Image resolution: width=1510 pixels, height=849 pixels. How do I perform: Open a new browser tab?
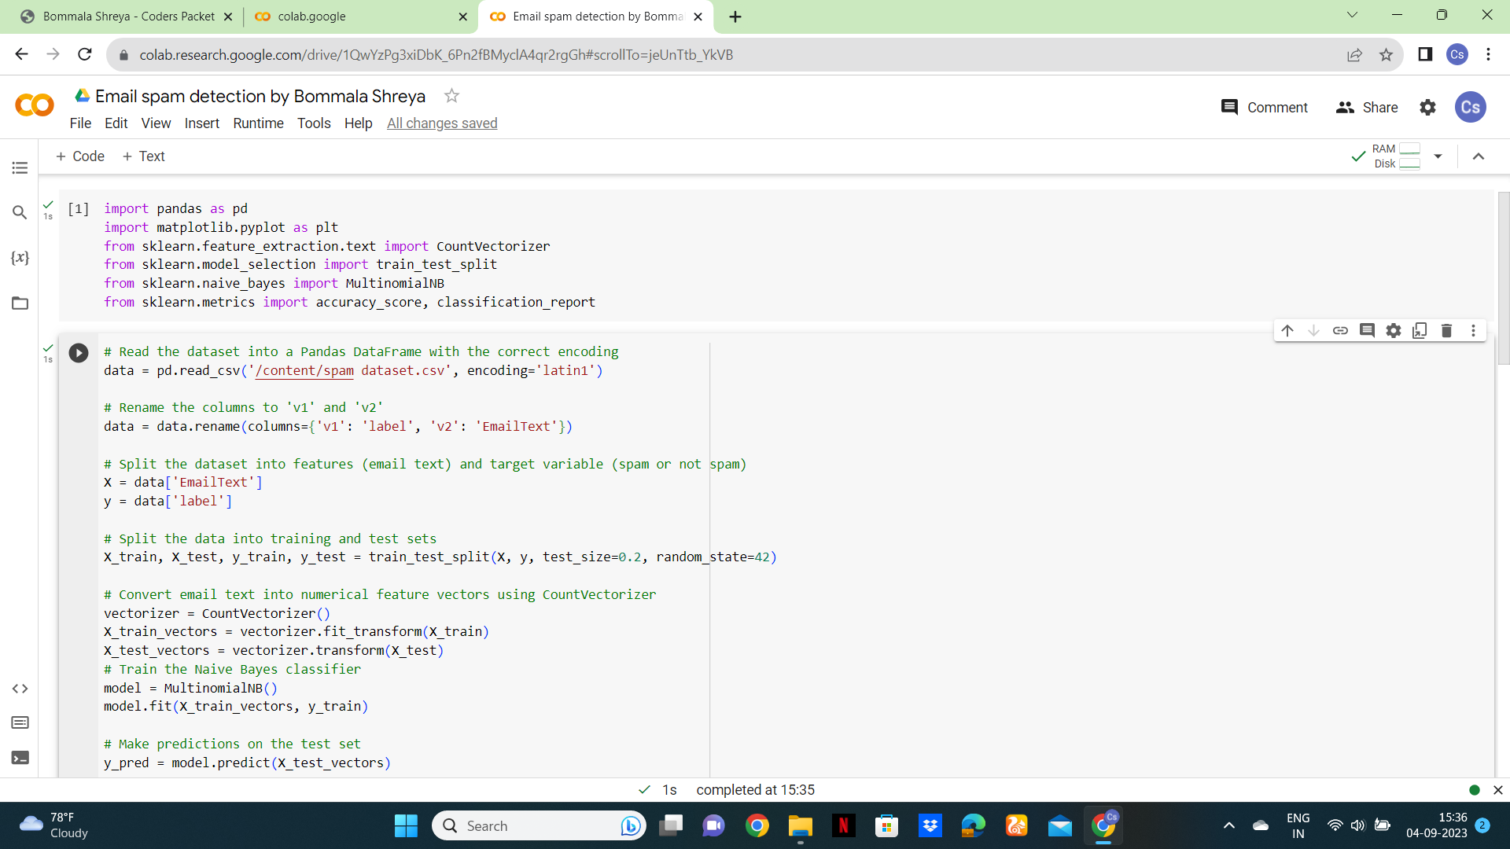click(735, 17)
